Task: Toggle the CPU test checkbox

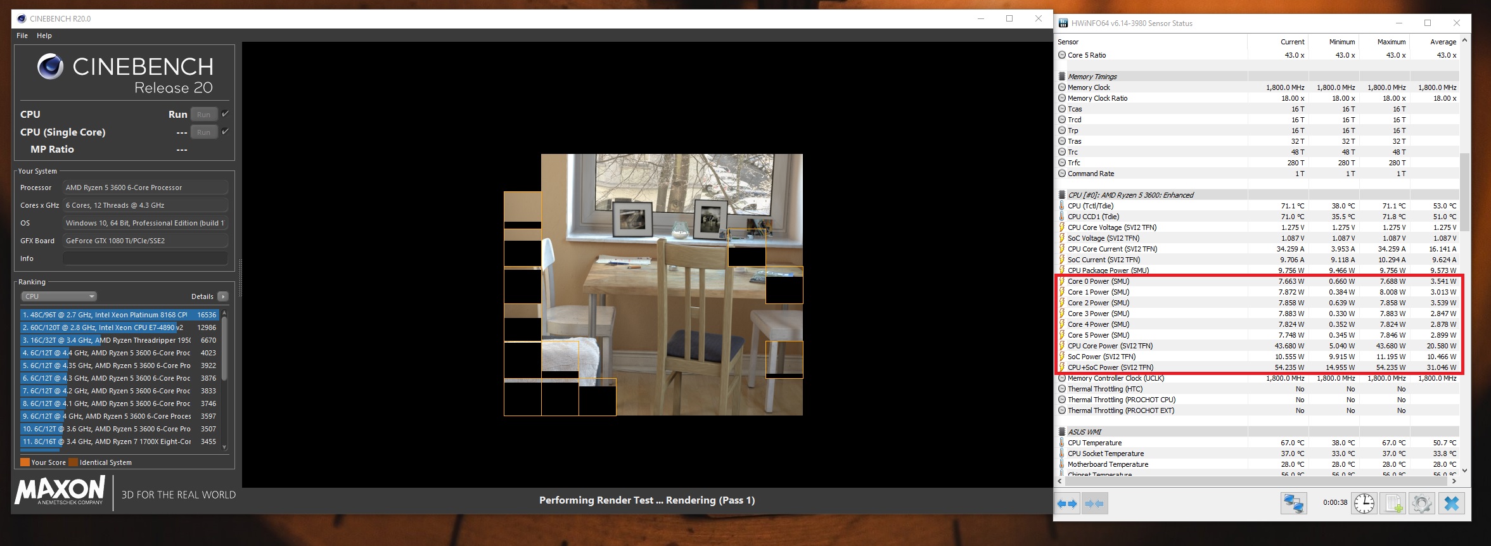Action: 225,114
